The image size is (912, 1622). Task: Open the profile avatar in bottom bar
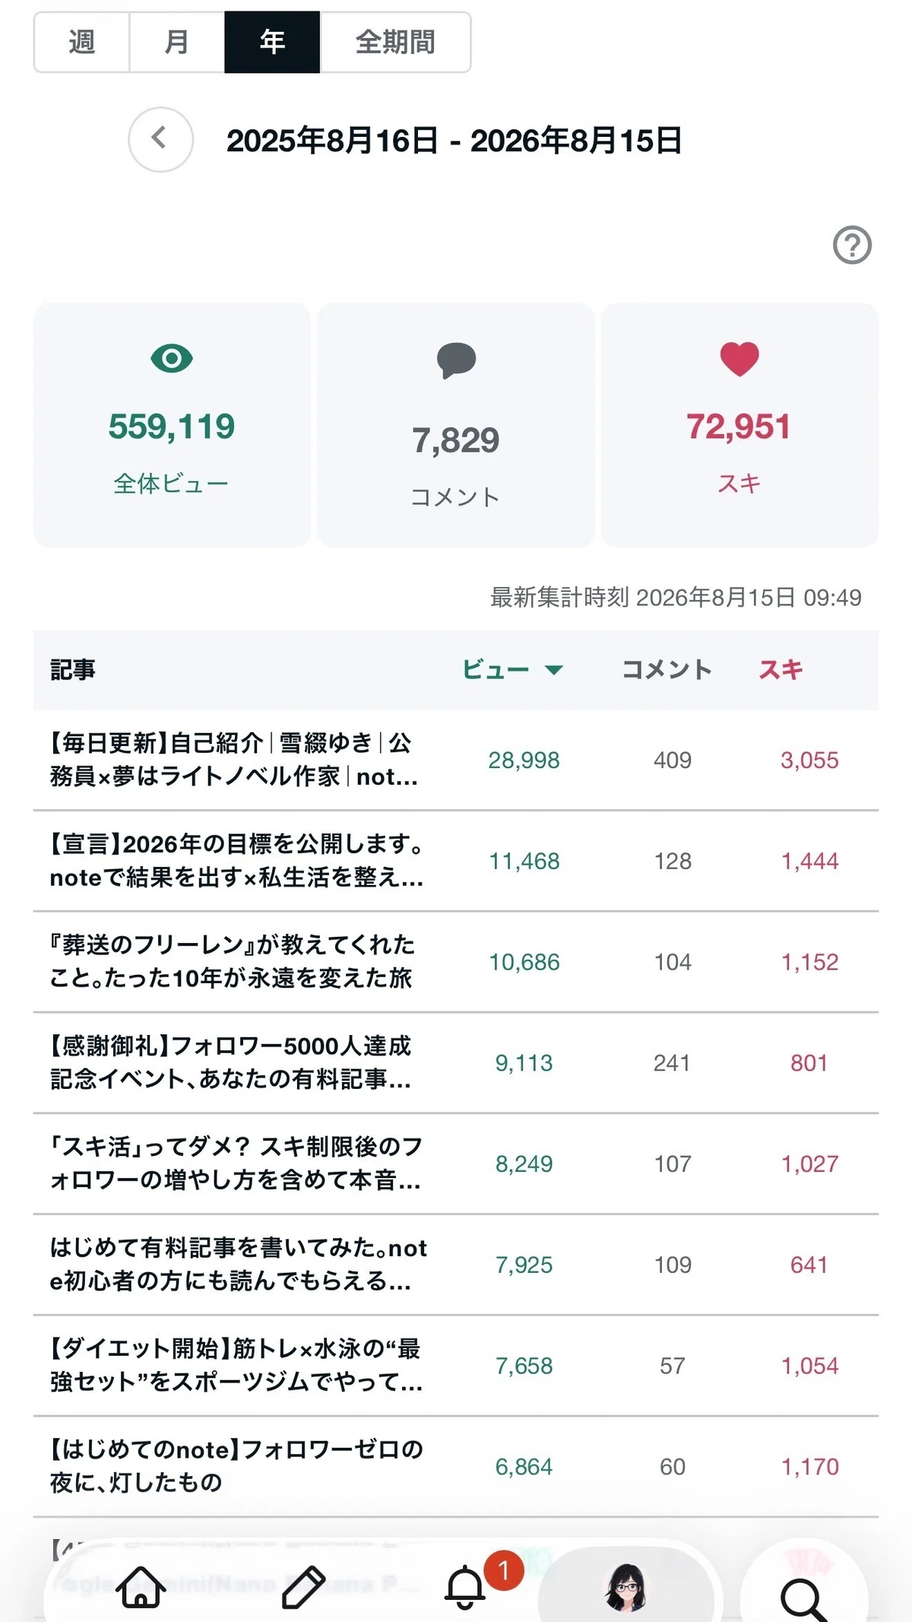pyautogui.click(x=625, y=1588)
